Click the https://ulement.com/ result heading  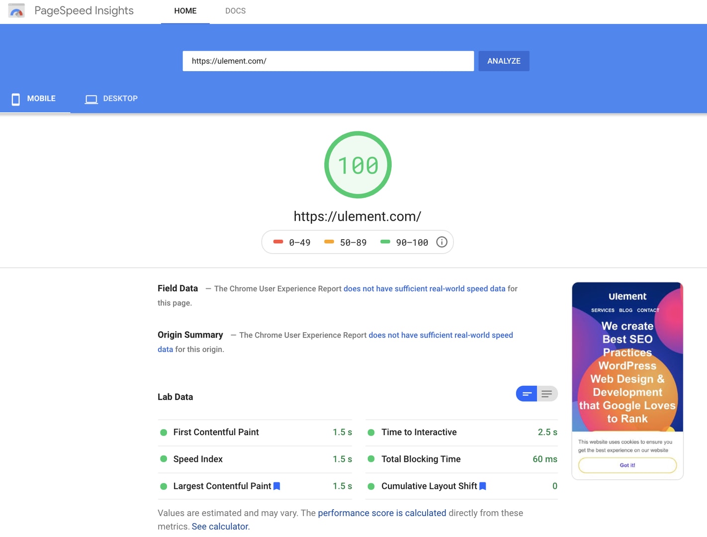tap(357, 216)
